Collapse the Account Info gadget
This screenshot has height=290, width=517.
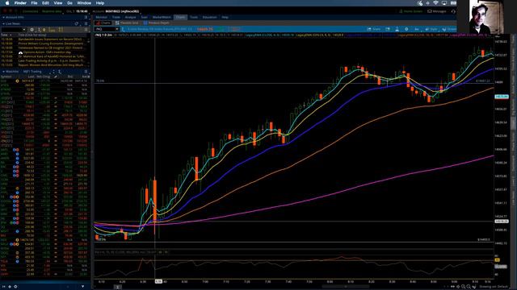pos(3,18)
